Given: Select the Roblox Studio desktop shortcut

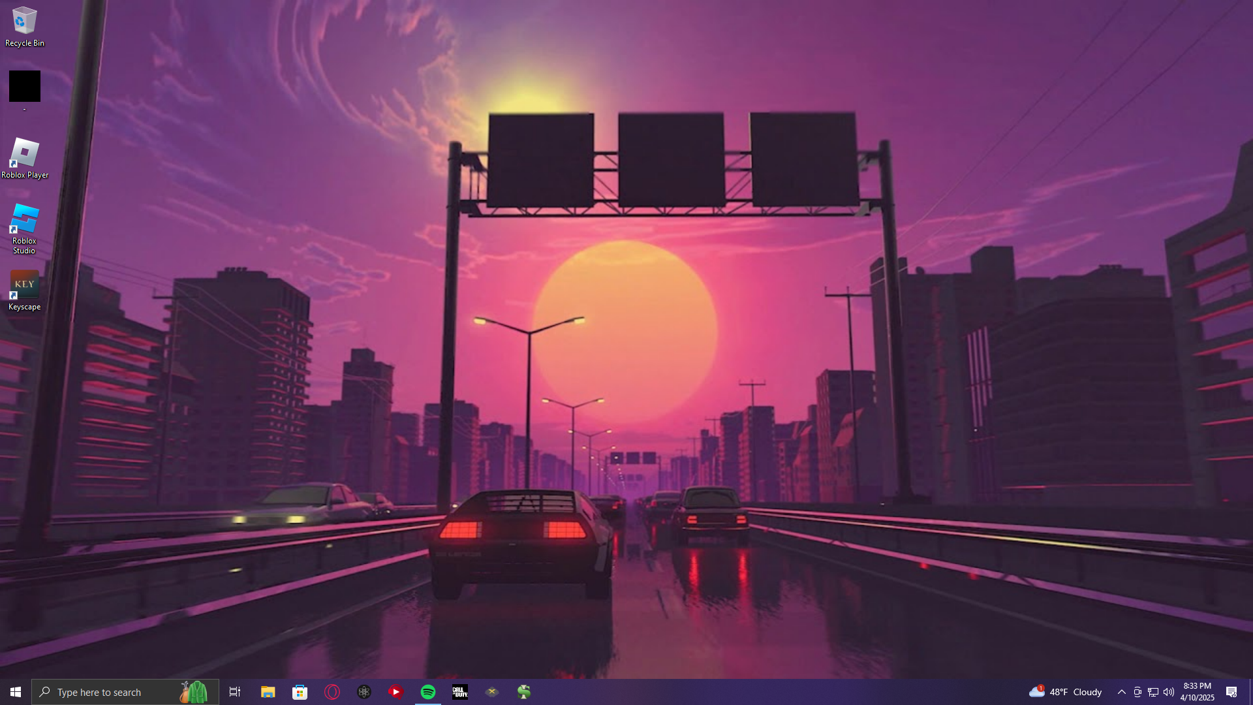Looking at the screenshot, I should [24, 228].
